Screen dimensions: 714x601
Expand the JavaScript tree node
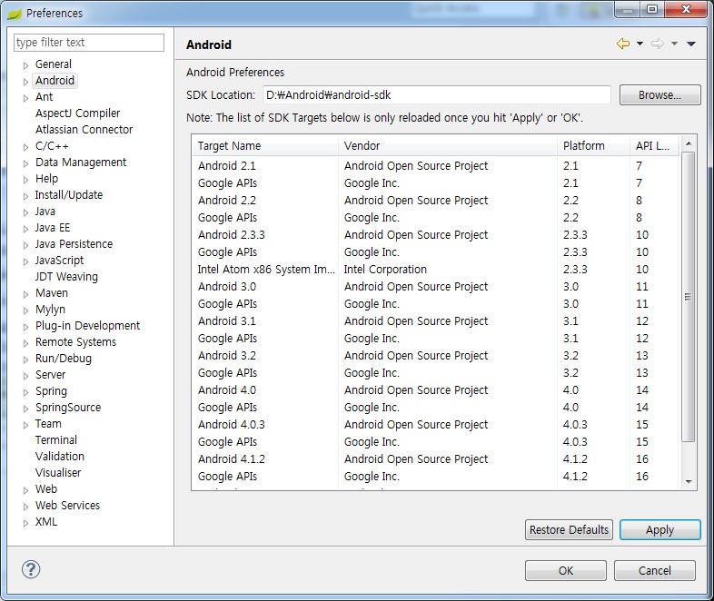[26, 261]
